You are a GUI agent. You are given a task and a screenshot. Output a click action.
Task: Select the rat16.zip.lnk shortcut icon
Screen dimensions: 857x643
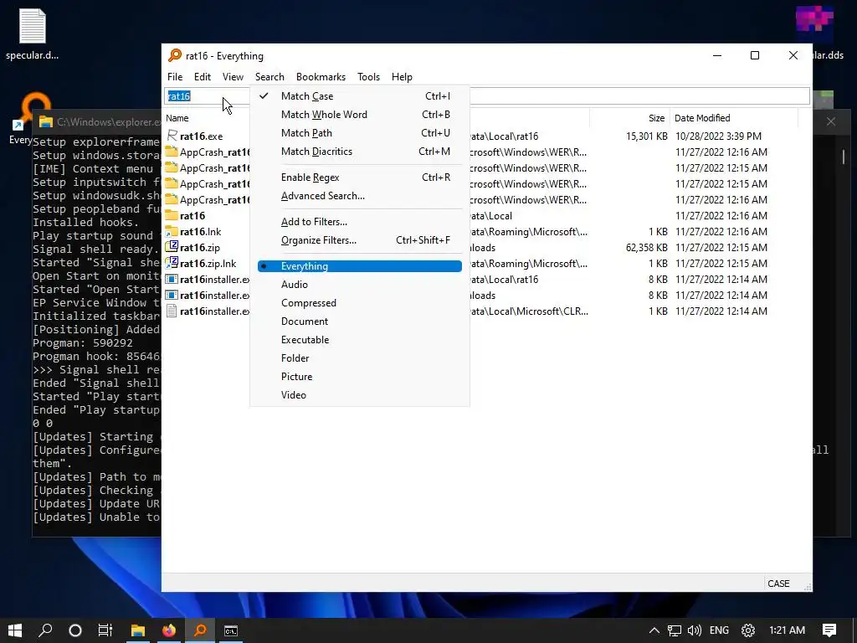point(172,263)
